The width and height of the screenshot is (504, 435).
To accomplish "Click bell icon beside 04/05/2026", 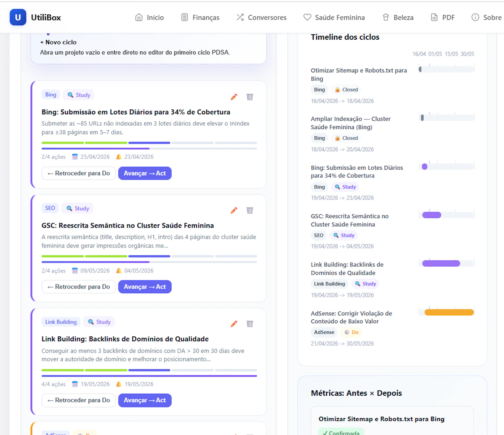I will [119, 271].
